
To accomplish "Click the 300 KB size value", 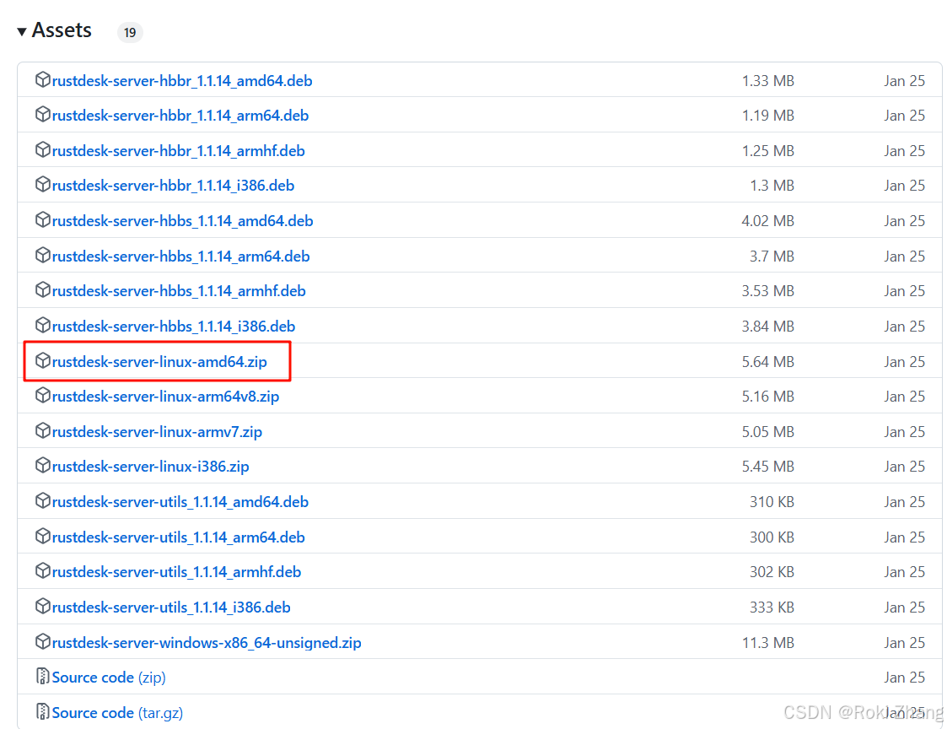I will 772,537.
